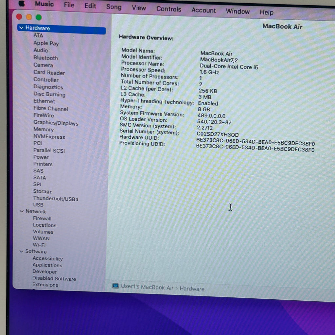
Task: Select Controller in the sidebar
Action: pos(46,80)
